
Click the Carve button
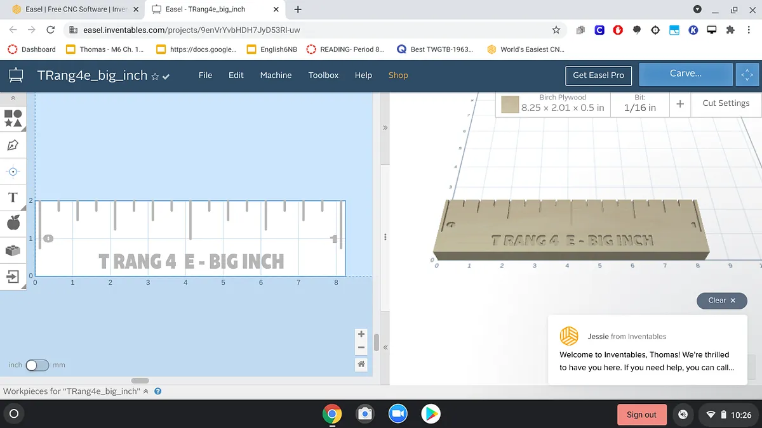coord(685,74)
